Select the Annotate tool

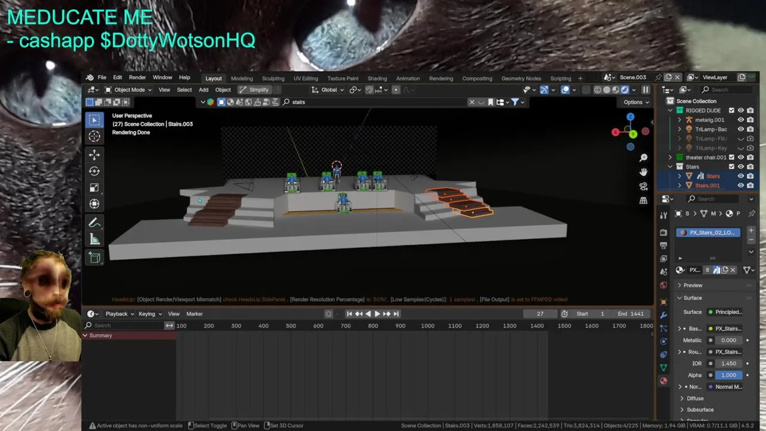94,223
